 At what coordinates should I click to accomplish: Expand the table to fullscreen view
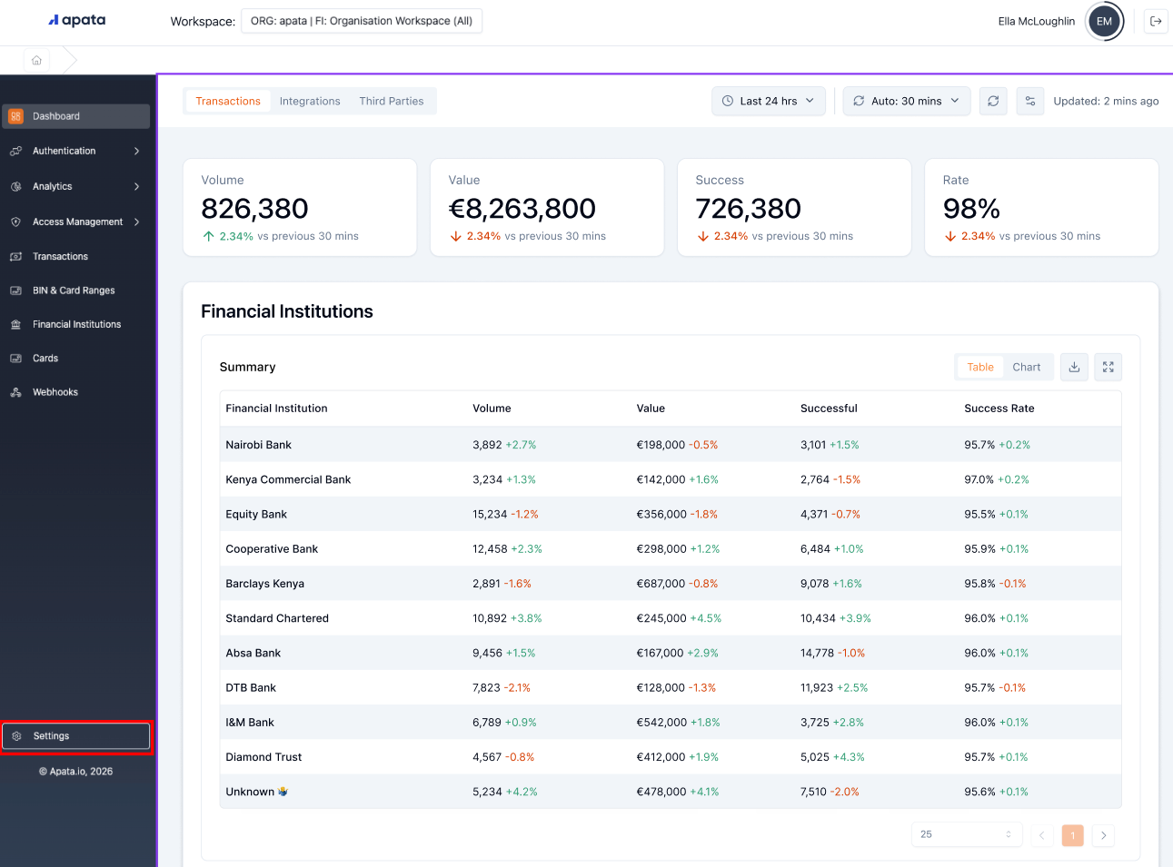pyautogui.click(x=1108, y=367)
